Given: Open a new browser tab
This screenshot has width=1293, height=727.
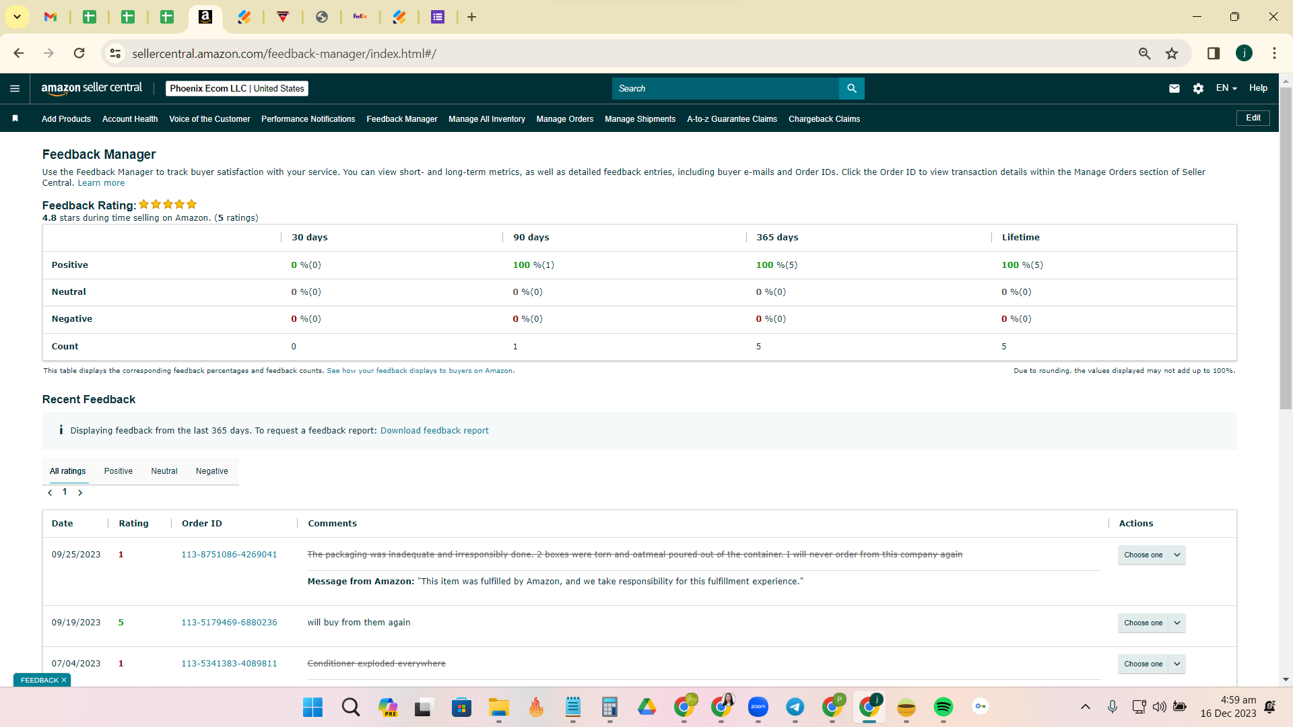Looking at the screenshot, I should click(472, 17).
